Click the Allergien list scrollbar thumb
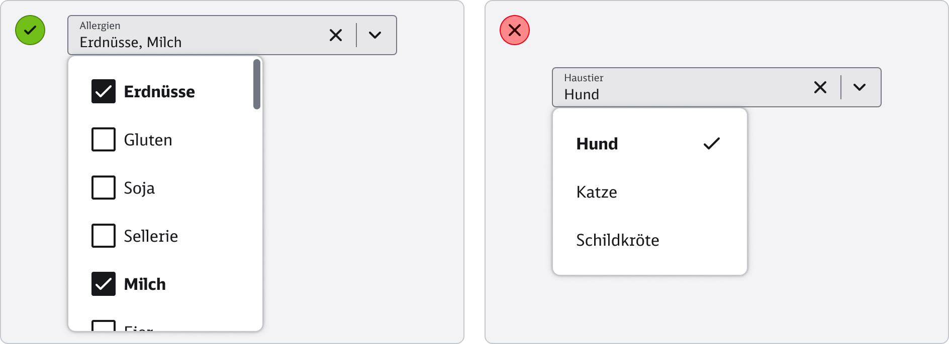This screenshot has width=949, height=344. tap(257, 84)
